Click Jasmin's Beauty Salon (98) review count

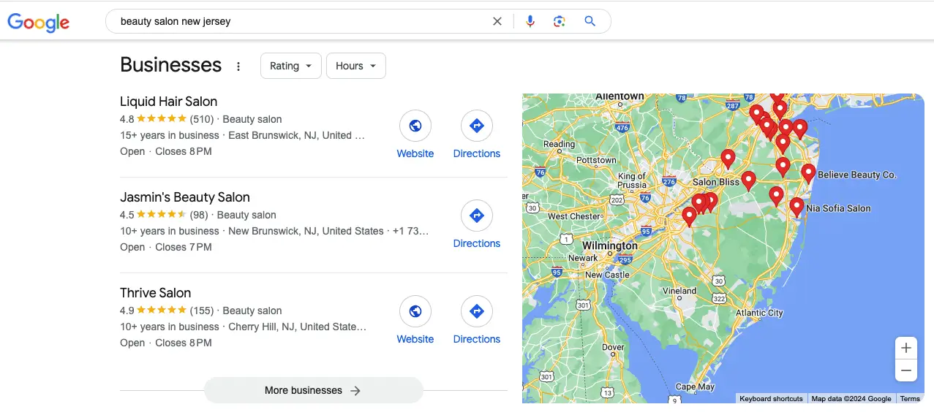199,215
